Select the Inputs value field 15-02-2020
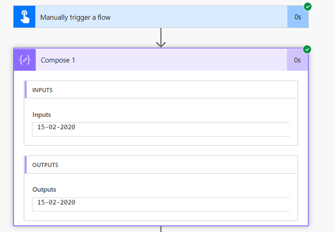 161,129
